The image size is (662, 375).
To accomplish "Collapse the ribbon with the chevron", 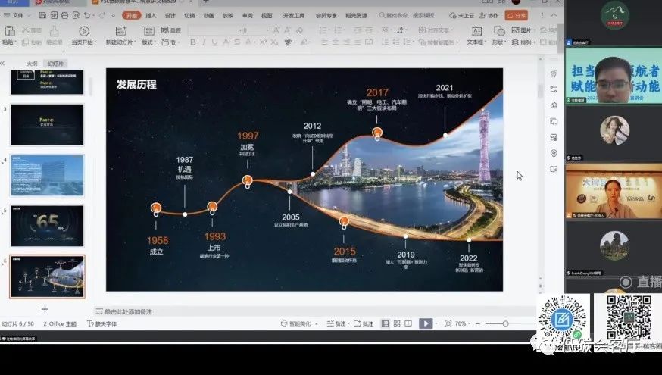I will (553, 15).
